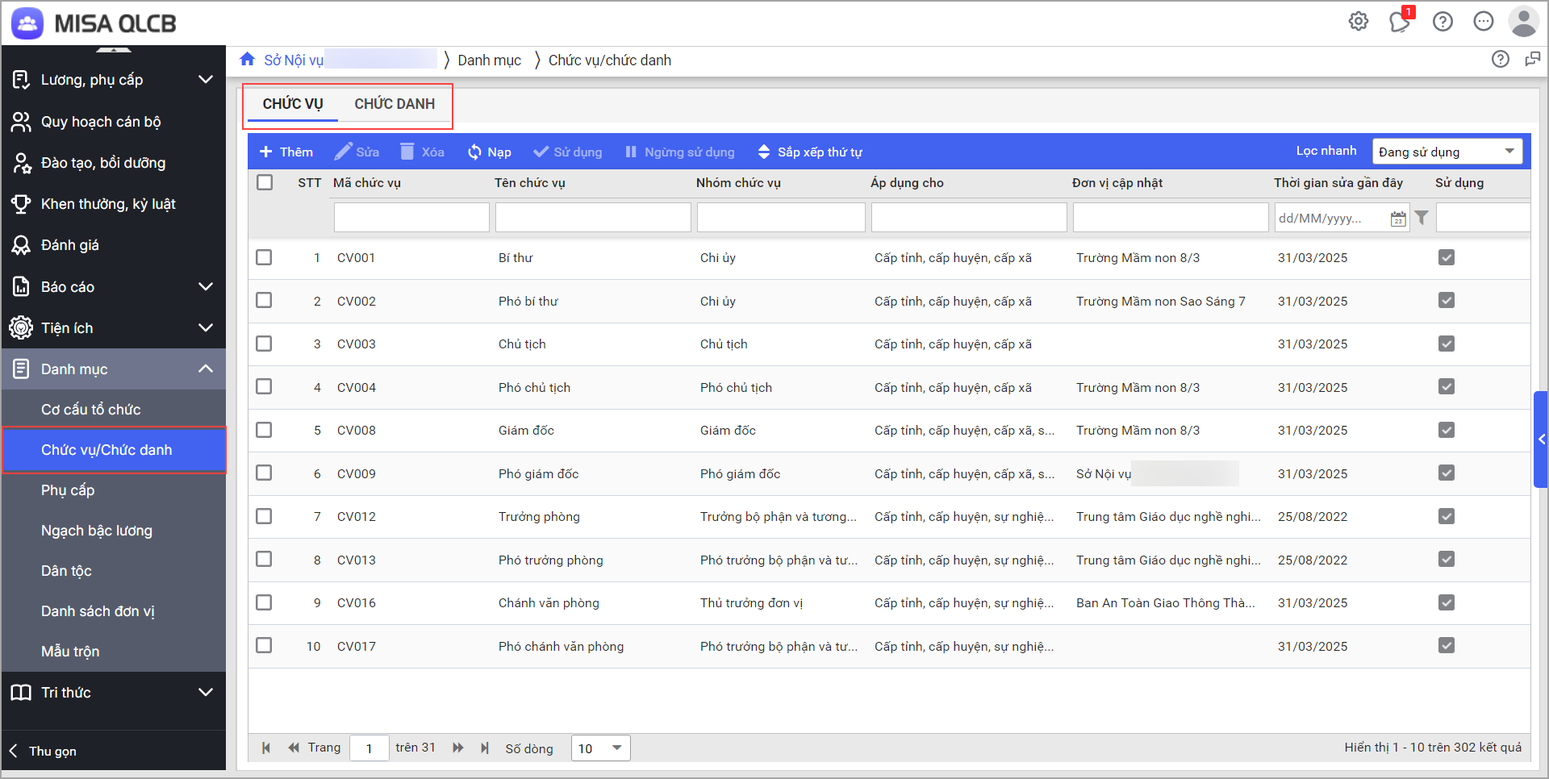
Task: Open the Số dòng rows dropdown
Action: click(x=600, y=748)
